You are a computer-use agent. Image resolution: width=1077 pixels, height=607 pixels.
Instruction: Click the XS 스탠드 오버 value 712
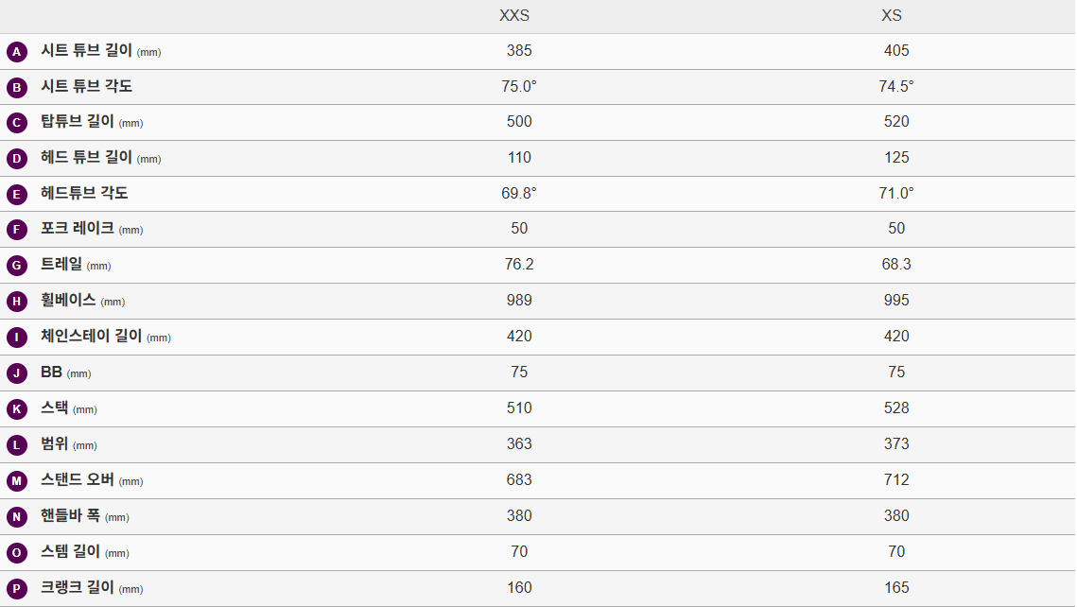click(896, 479)
